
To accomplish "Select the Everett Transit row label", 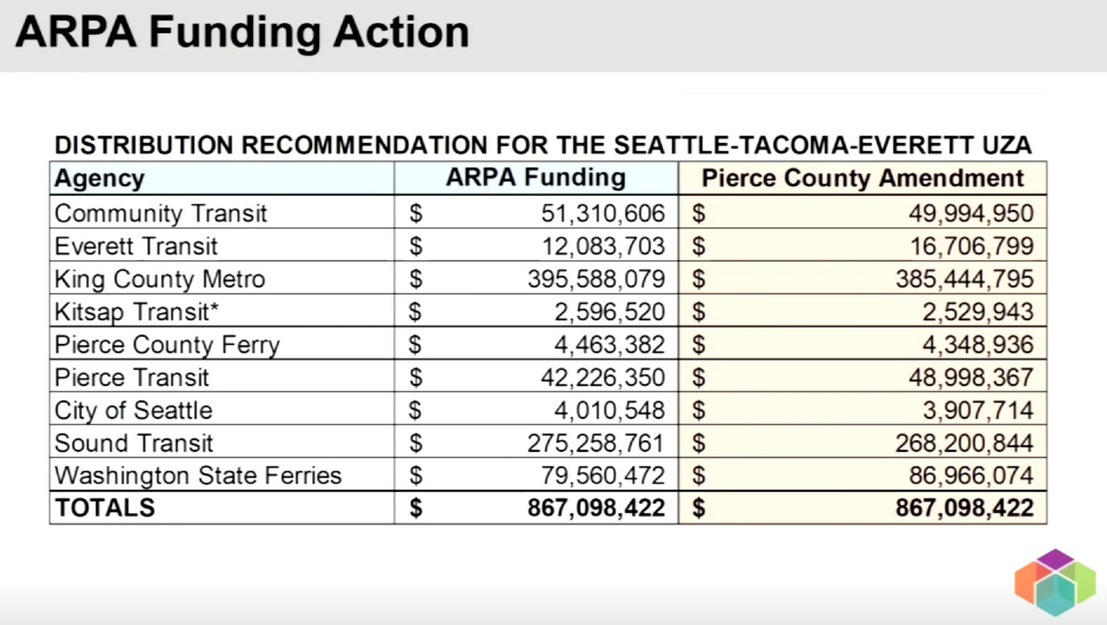I will click(136, 246).
